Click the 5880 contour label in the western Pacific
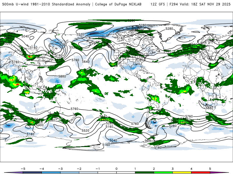This screenshot has height=174, width=233. click(62, 76)
